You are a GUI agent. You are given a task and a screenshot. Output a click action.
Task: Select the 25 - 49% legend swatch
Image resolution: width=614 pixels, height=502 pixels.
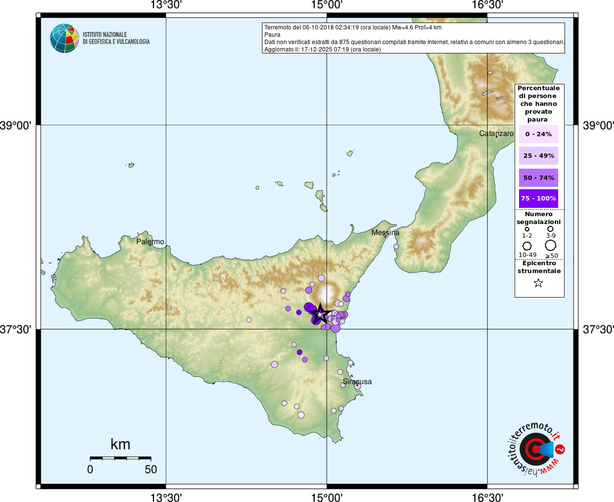click(x=539, y=155)
